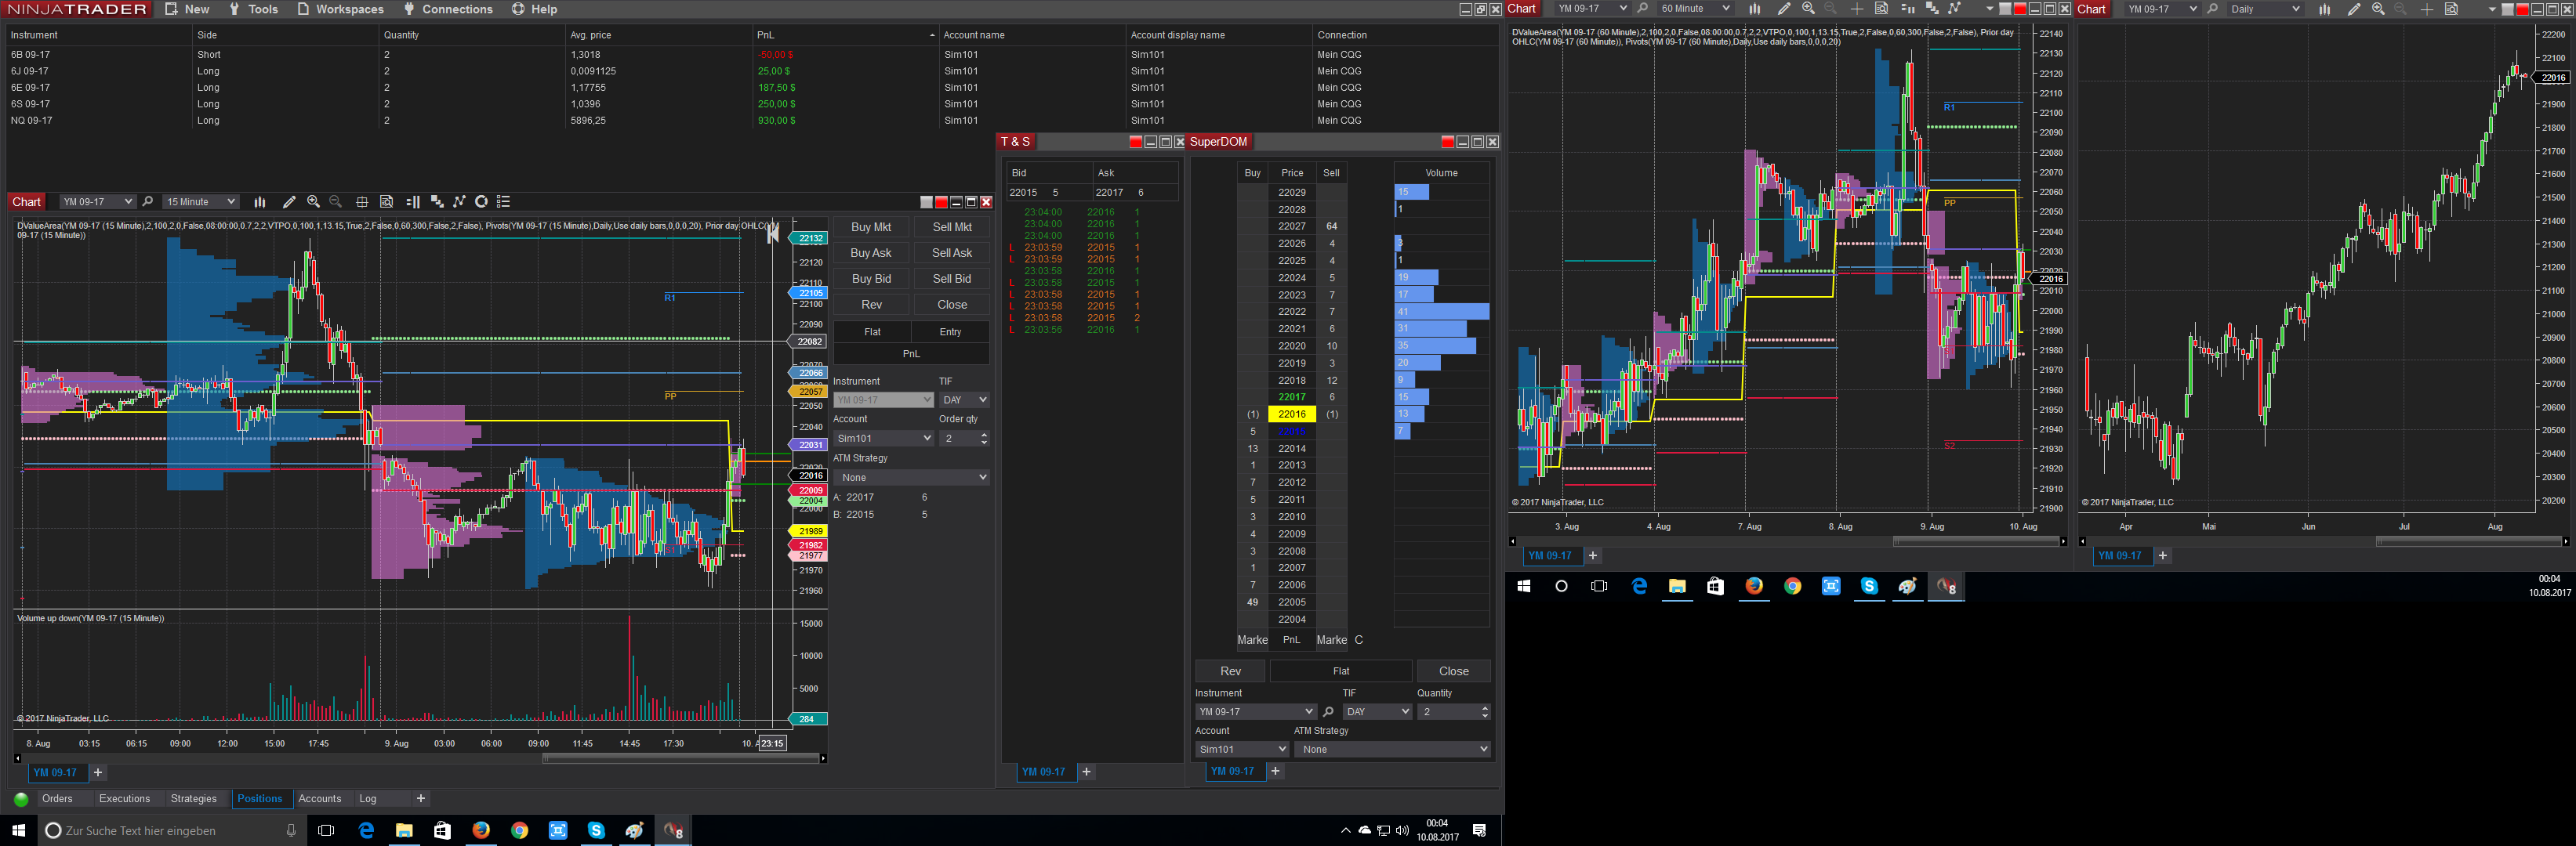This screenshot has height=846, width=2576.
Task: Open bar type selector in 60 Minute chart
Action: coord(1754,9)
